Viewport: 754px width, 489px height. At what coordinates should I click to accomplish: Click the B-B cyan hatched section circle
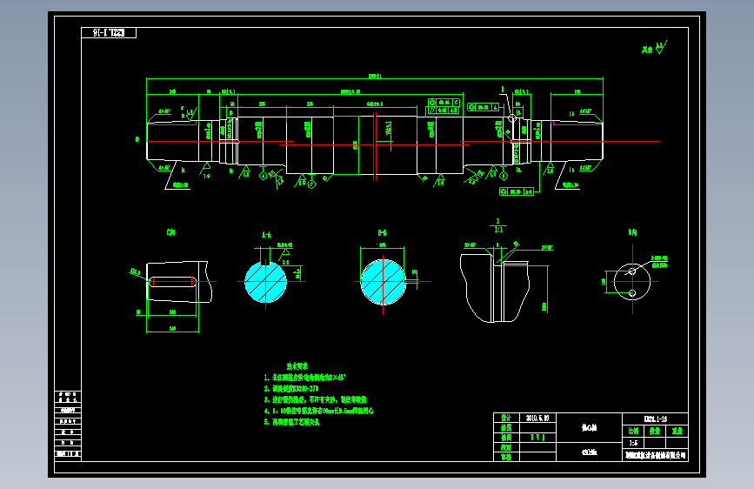(x=384, y=282)
